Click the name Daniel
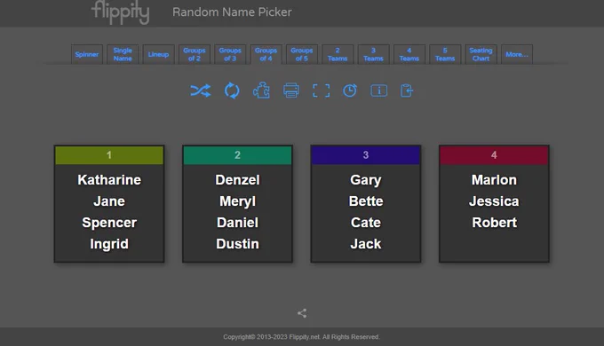604x346 pixels. pos(238,223)
